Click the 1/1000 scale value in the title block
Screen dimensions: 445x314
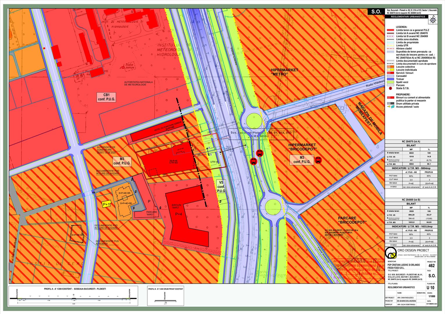click(x=431, y=296)
